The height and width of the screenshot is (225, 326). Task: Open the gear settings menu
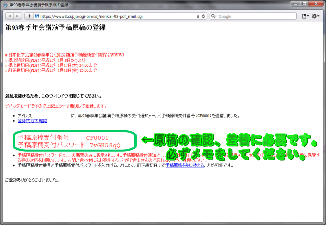(317, 16)
